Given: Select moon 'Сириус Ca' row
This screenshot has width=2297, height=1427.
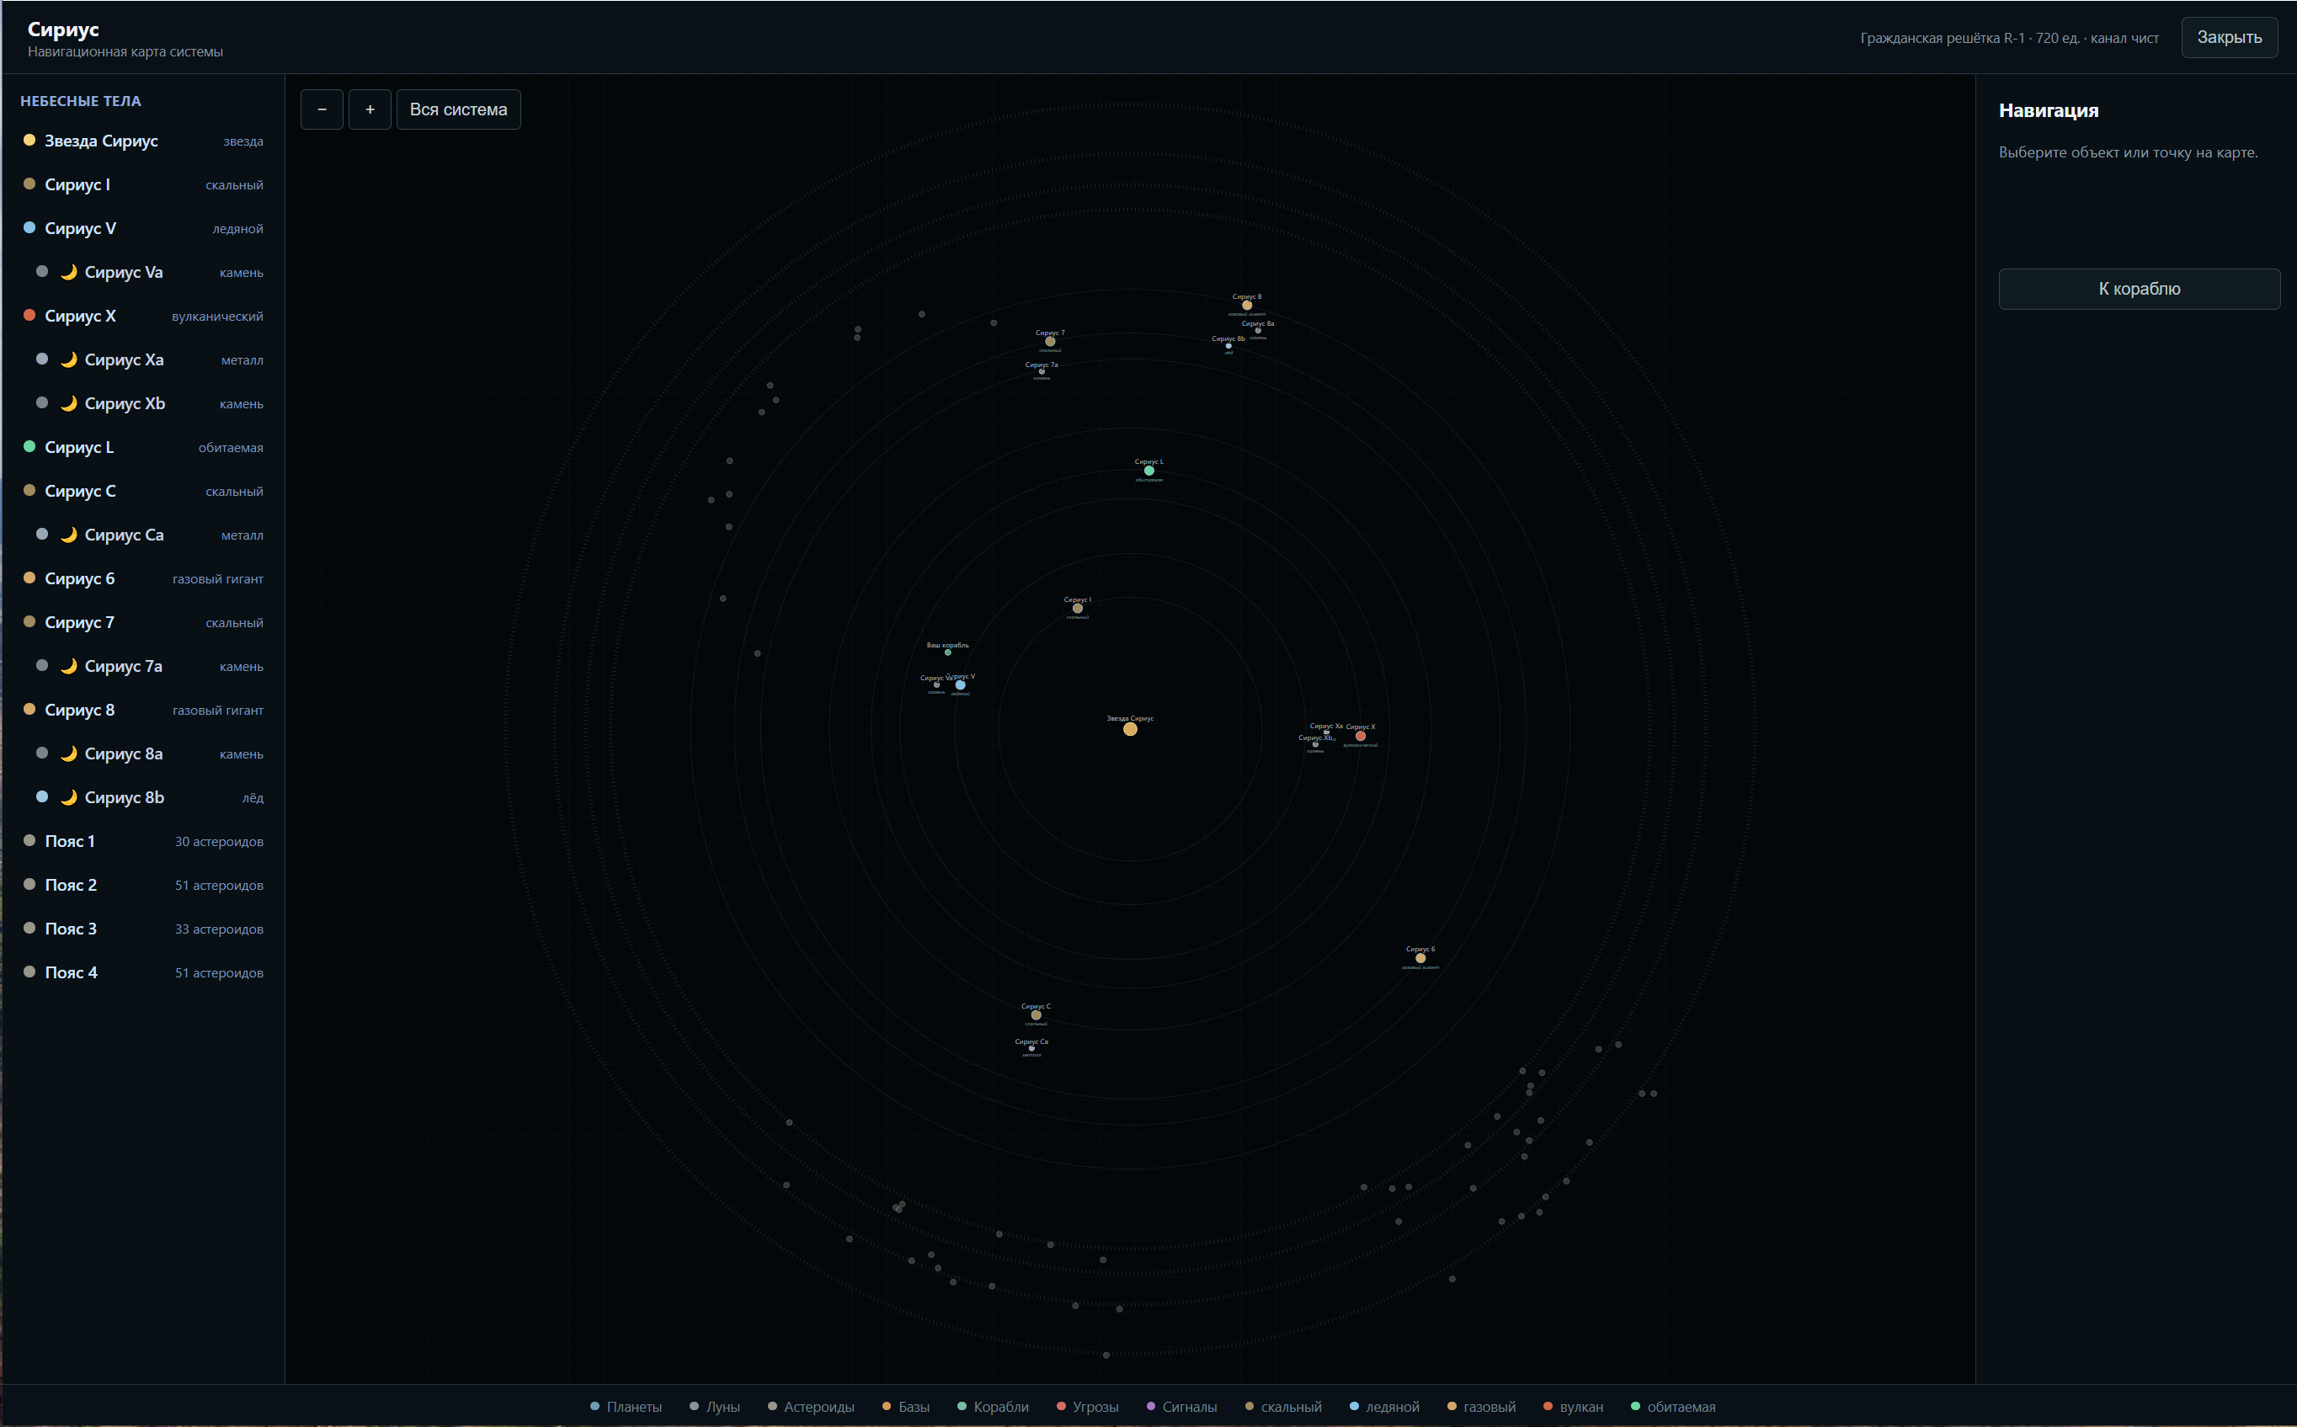Looking at the screenshot, I should [143, 535].
